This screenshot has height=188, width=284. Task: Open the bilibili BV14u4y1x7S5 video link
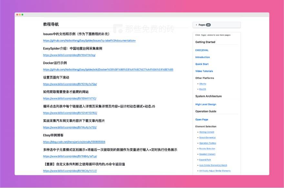70,127
